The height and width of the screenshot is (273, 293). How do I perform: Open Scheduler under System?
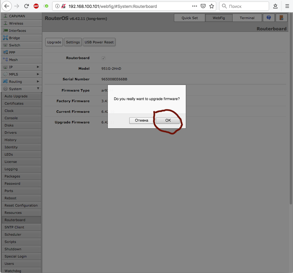click(21, 234)
